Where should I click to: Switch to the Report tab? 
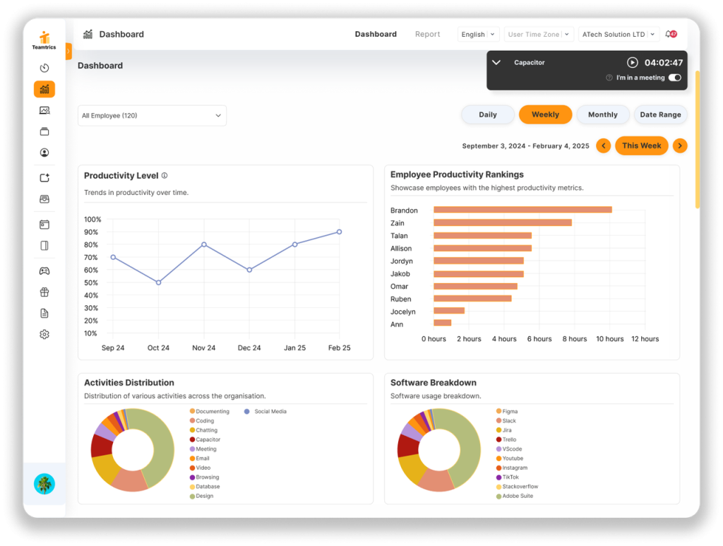pos(427,34)
